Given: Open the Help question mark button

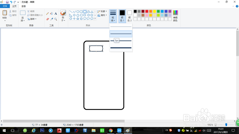Looking at the screenshot, I should pyautogui.click(x=237, y=6).
